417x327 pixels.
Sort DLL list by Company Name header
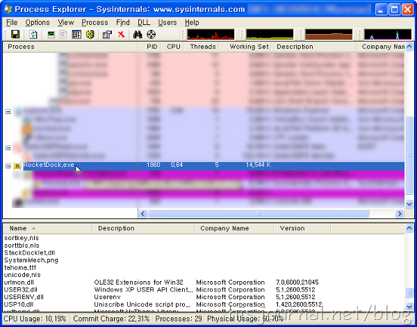tap(234, 228)
